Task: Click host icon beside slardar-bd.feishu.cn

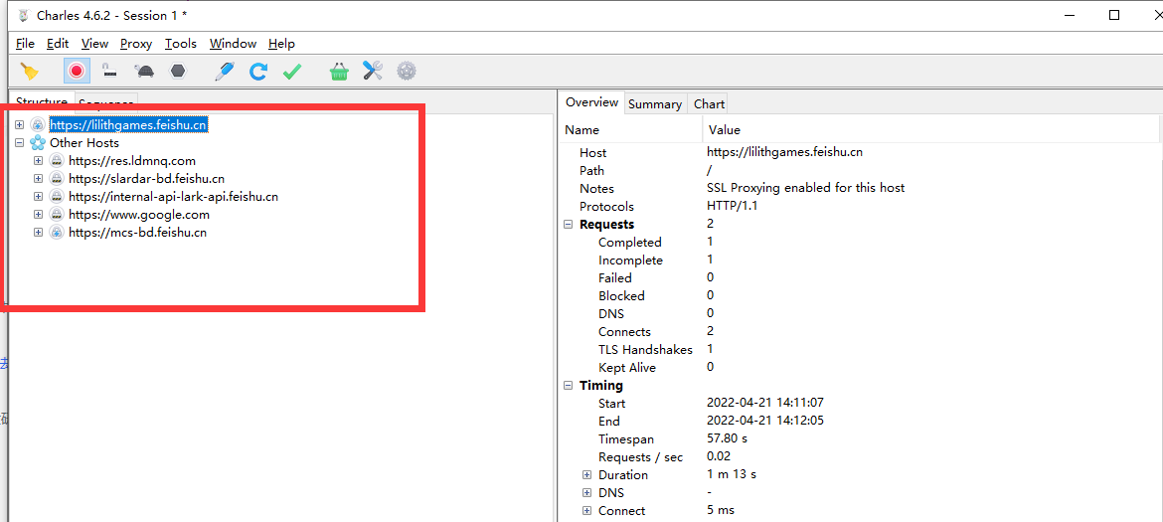Action: coord(57,178)
